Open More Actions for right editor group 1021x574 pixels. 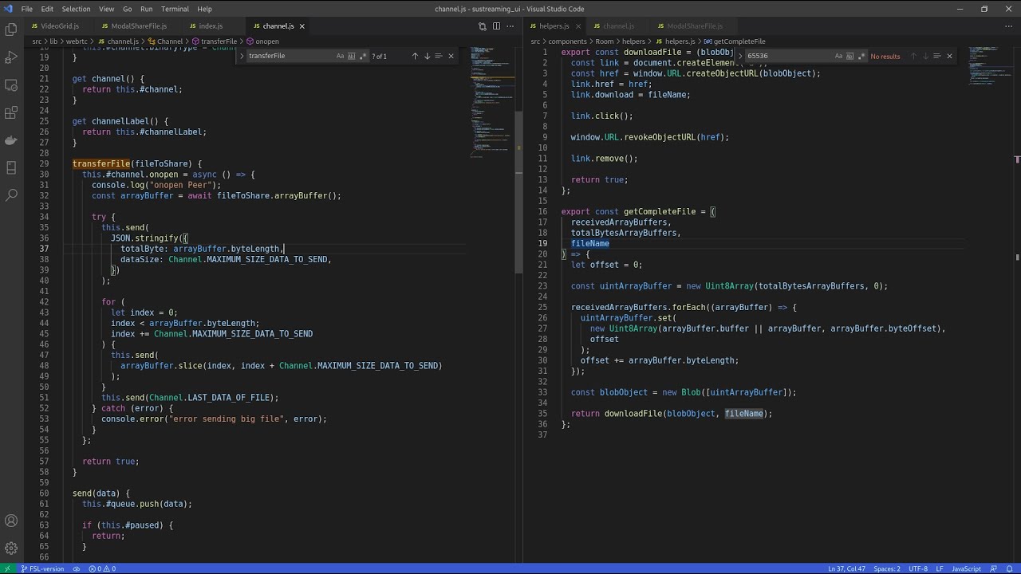(1008, 26)
